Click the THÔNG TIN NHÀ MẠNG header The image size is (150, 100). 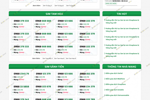[122, 66]
